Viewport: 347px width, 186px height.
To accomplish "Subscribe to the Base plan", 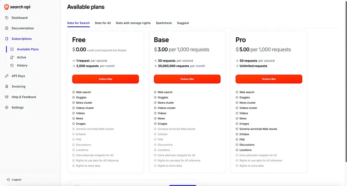I will (x=187, y=79).
